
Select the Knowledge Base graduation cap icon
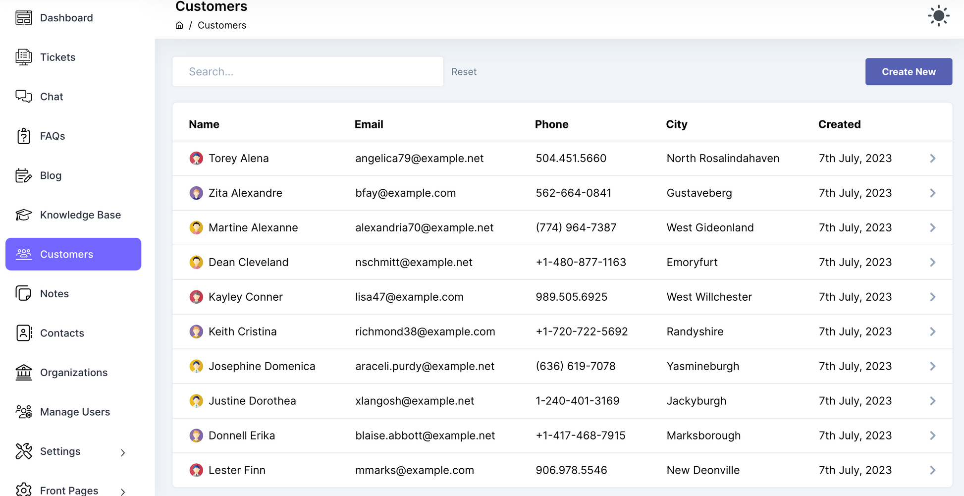click(23, 215)
